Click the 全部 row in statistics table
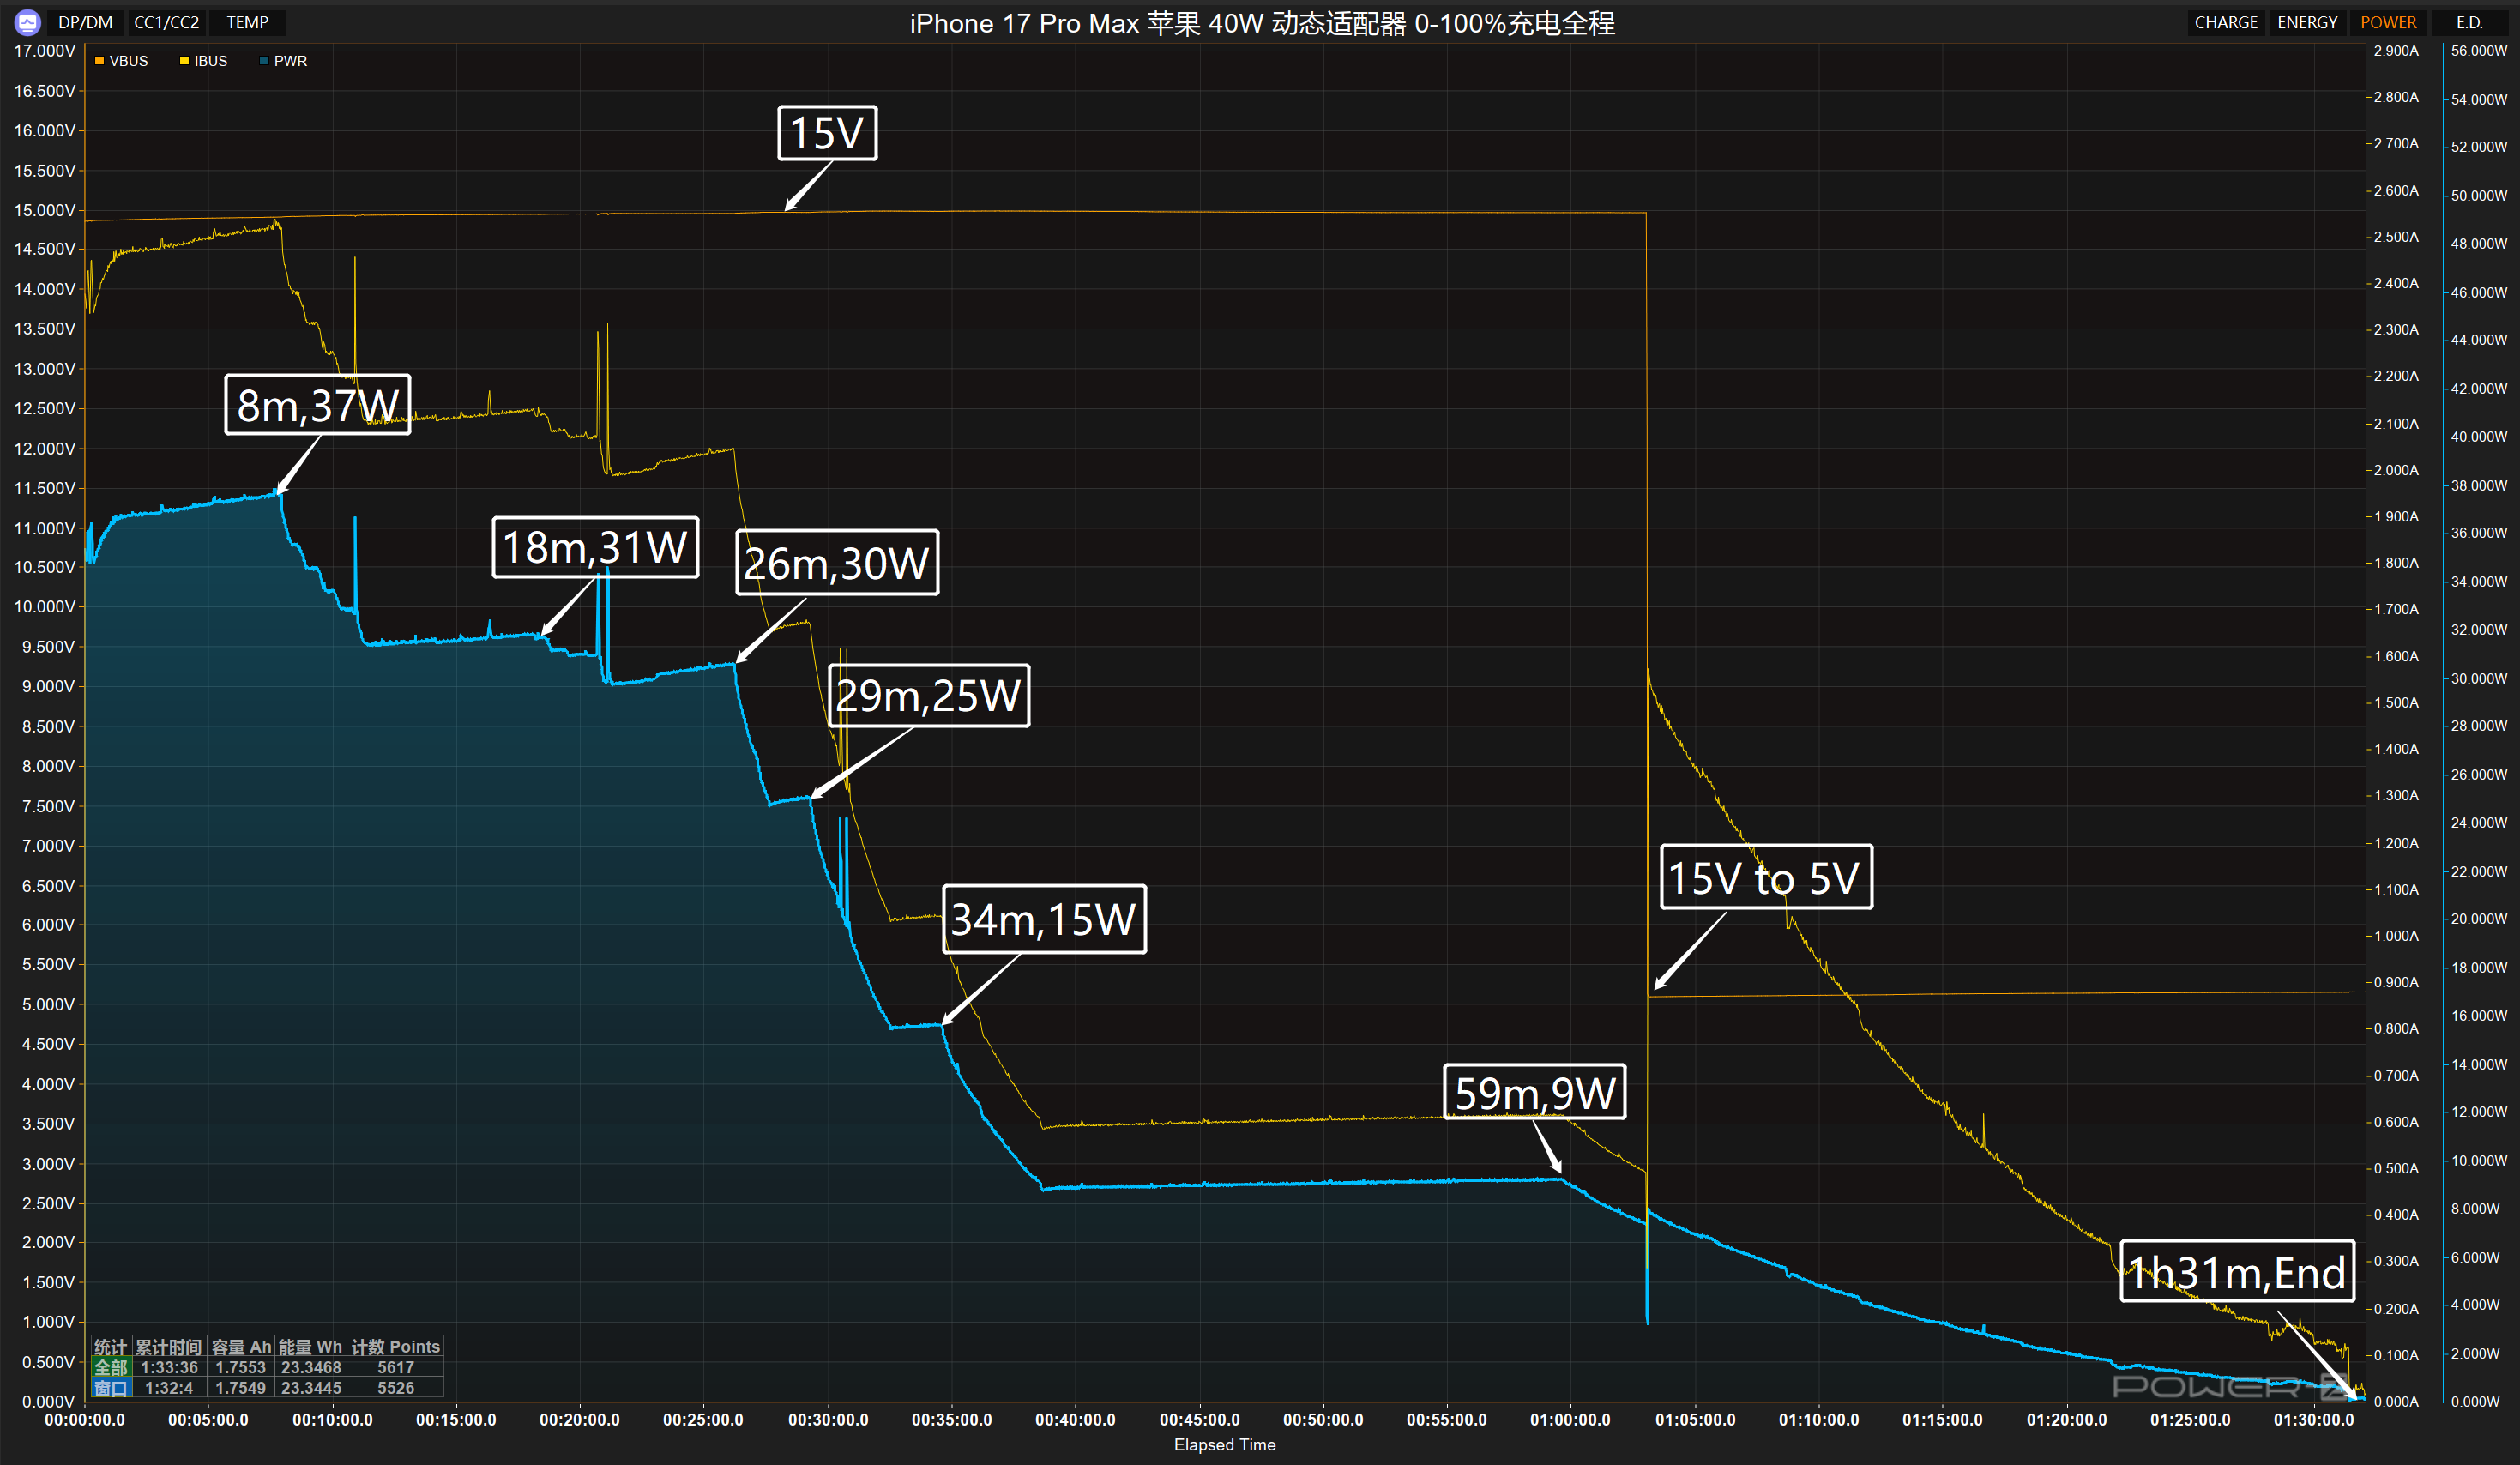The image size is (2520, 1465). click(111, 1367)
